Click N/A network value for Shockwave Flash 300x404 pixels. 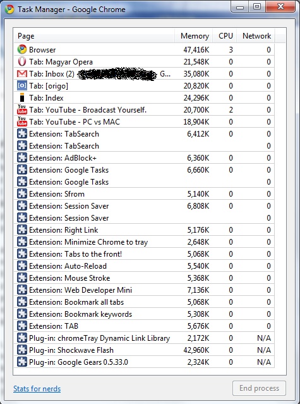coord(264,350)
